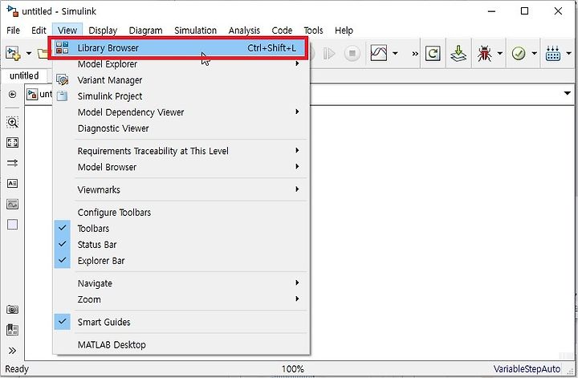578x378 pixels.
Task: Open the Zoom submenu
Action: pos(181,299)
